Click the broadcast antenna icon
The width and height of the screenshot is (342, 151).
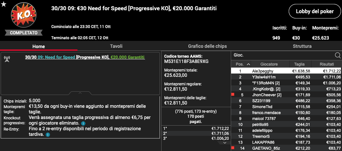(7, 59)
